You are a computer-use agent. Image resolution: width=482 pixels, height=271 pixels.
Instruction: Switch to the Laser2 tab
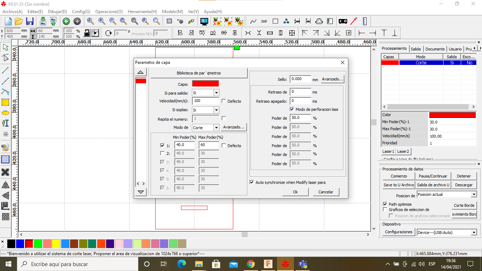pyautogui.click(x=403, y=151)
